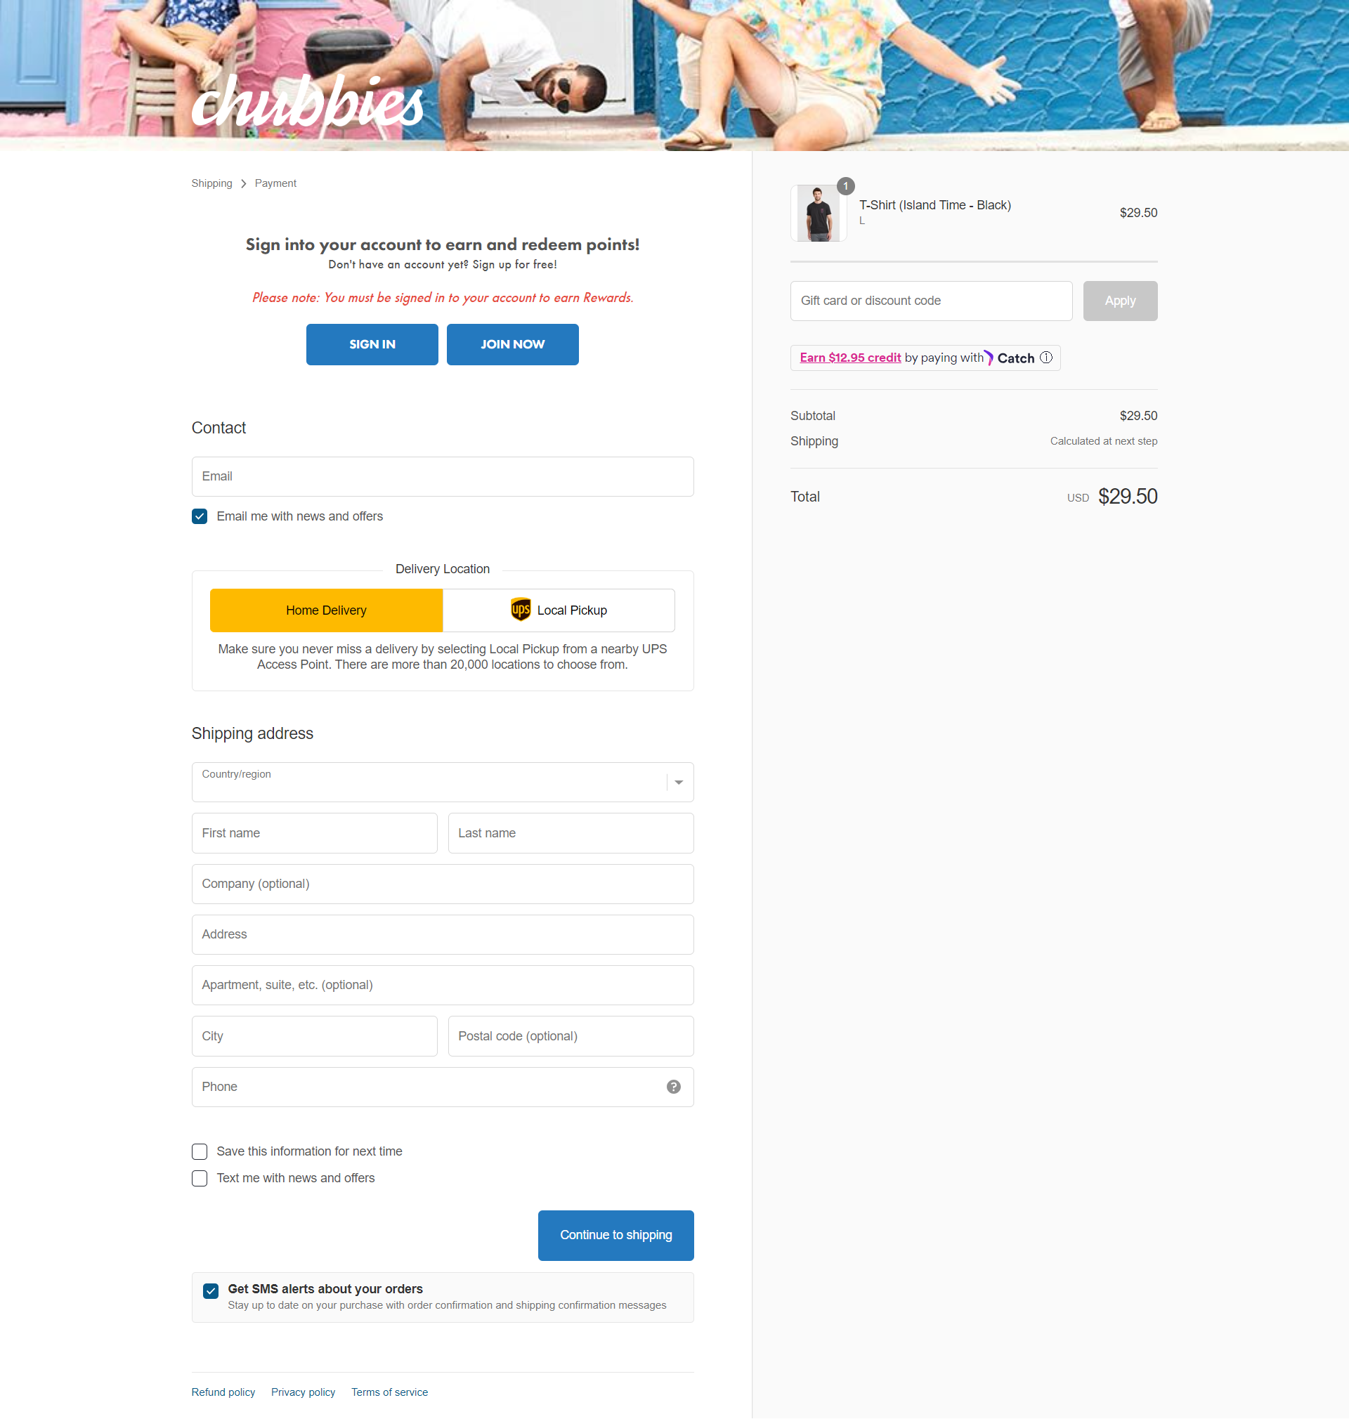Click Continue to shipping button

pos(615,1234)
